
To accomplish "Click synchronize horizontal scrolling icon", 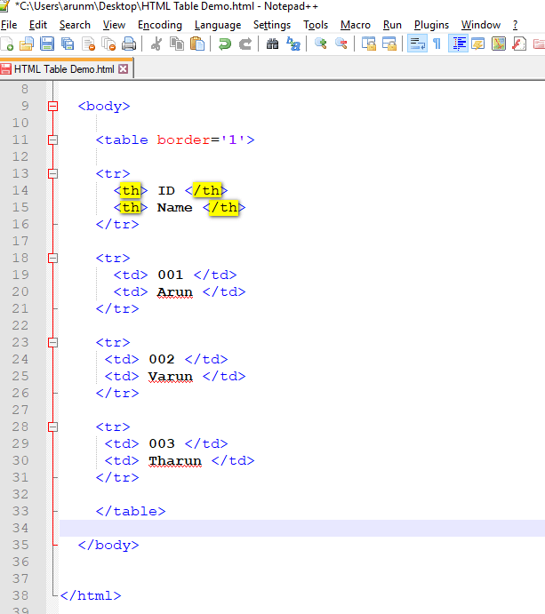I will (x=389, y=44).
